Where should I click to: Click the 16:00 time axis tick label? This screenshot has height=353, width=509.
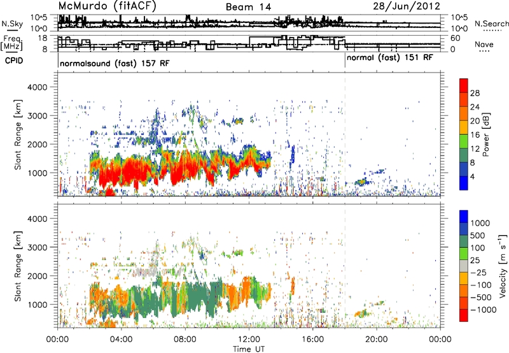point(312,340)
